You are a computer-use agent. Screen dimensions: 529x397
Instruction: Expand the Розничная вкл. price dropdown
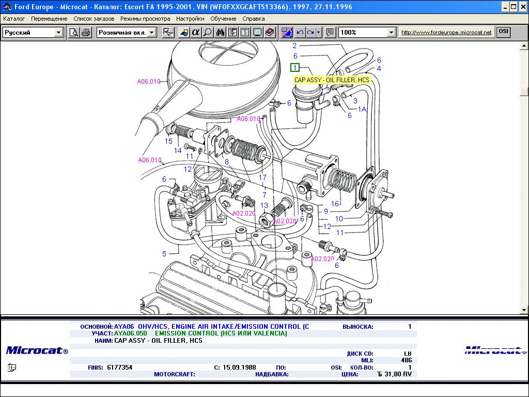coord(151,33)
